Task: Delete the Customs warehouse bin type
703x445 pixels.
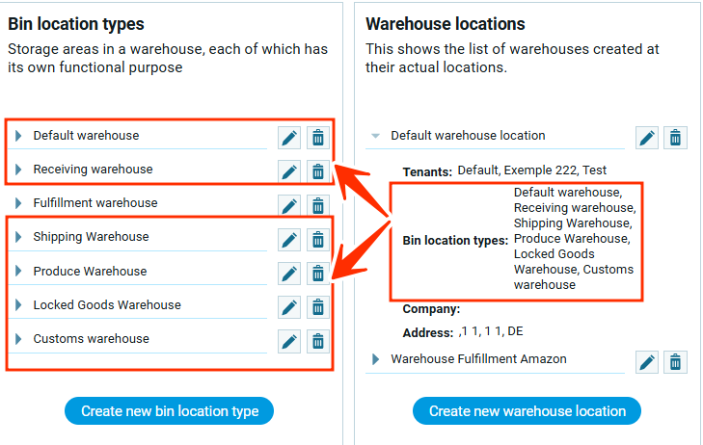Action: pyautogui.click(x=317, y=341)
